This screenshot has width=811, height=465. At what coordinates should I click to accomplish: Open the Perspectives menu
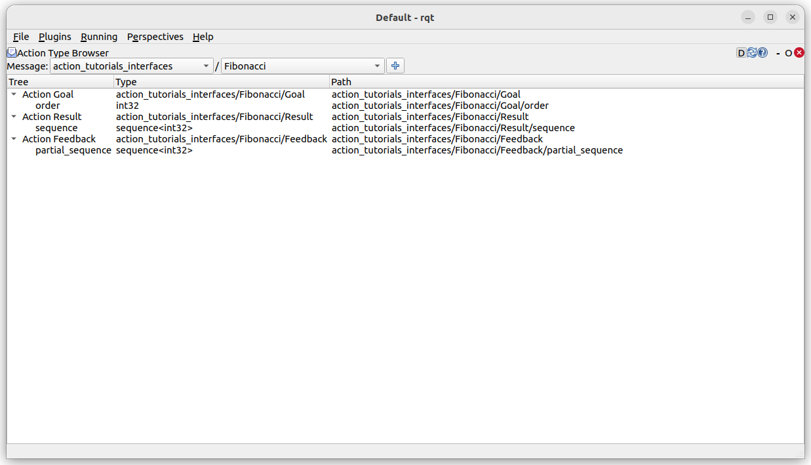tap(155, 37)
